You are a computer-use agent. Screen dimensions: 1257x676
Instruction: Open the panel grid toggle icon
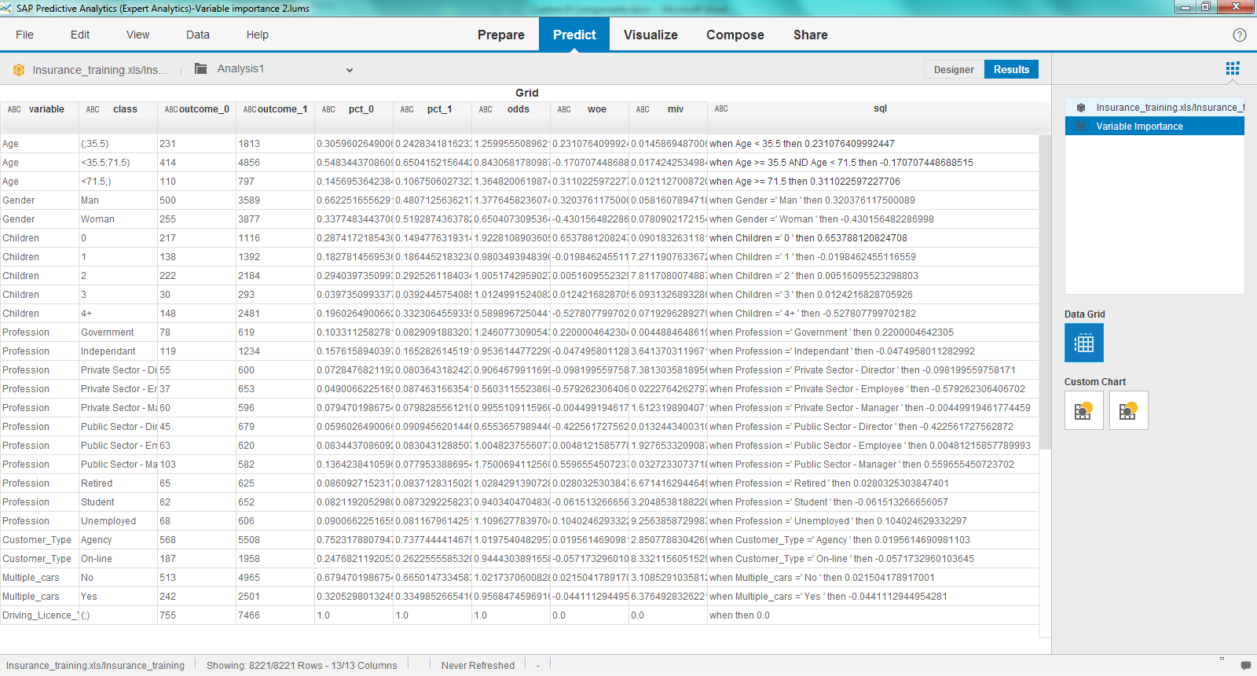[1233, 68]
